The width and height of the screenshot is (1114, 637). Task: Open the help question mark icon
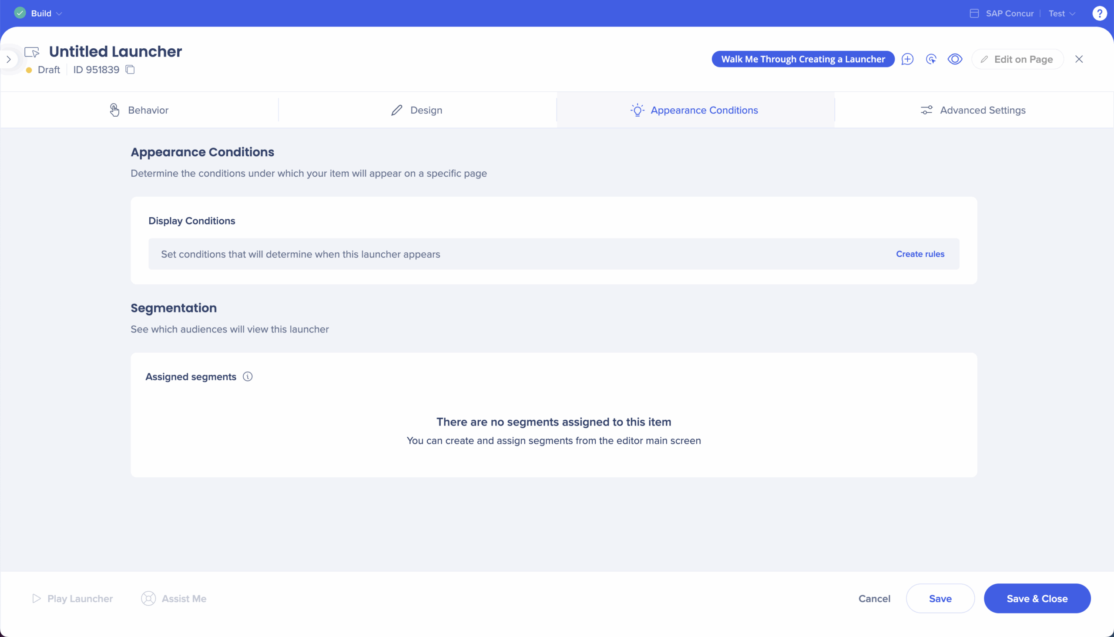point(1099,13)
